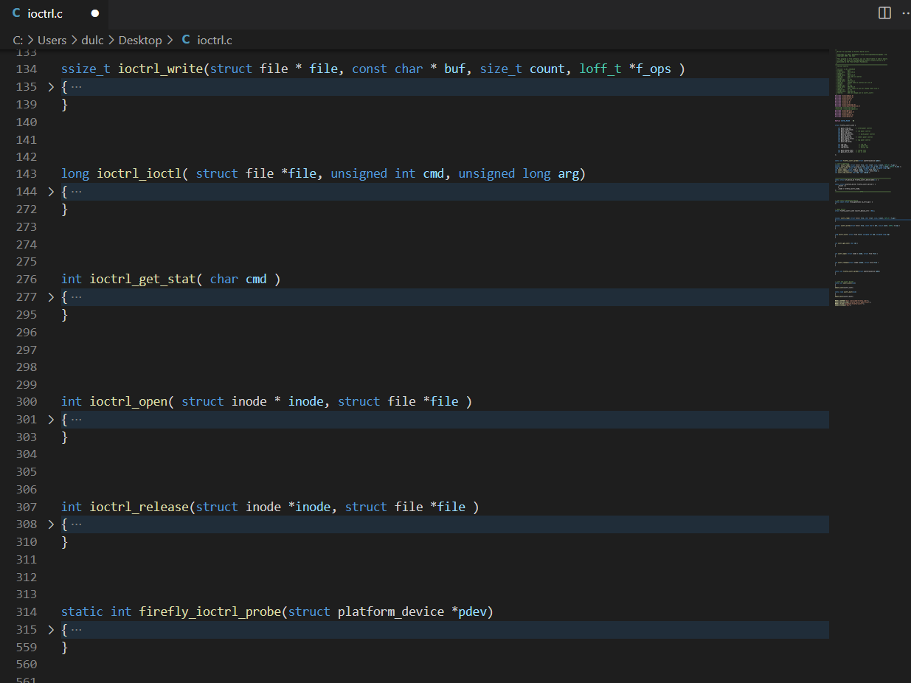Click the unsaved changes dot on the tab

94,13
